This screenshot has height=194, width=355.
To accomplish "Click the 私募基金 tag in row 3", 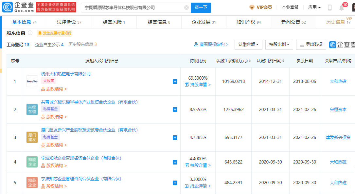I will click(x=50, y=137).
